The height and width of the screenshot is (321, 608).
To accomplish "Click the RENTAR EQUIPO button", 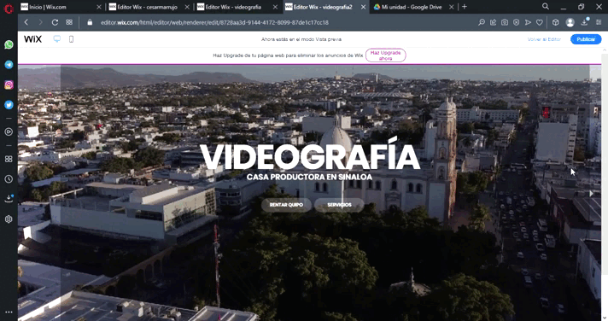I will (x=286, y=205).
